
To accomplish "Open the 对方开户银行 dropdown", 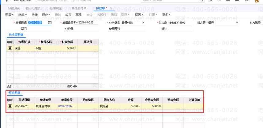I will (237, 22).
